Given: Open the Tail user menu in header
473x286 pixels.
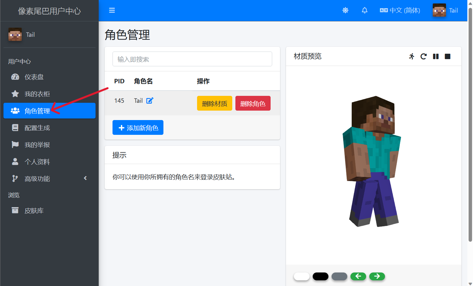Looking at the screenshot, I should click(x=445, y=10).
